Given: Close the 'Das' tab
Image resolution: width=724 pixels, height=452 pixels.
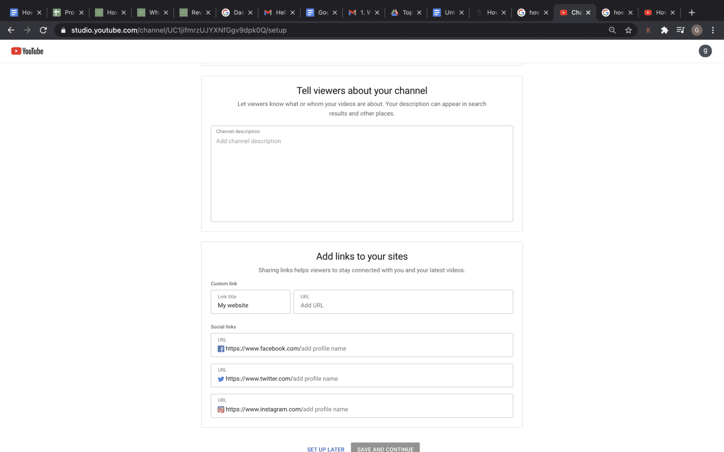Looking at the screenshot, I should click(x=250, y=13).
